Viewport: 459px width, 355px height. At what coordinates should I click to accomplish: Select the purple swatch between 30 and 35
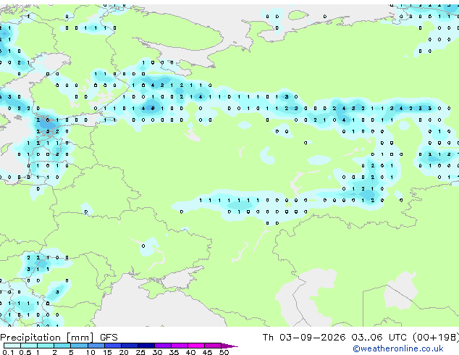[x=162, y=346]
